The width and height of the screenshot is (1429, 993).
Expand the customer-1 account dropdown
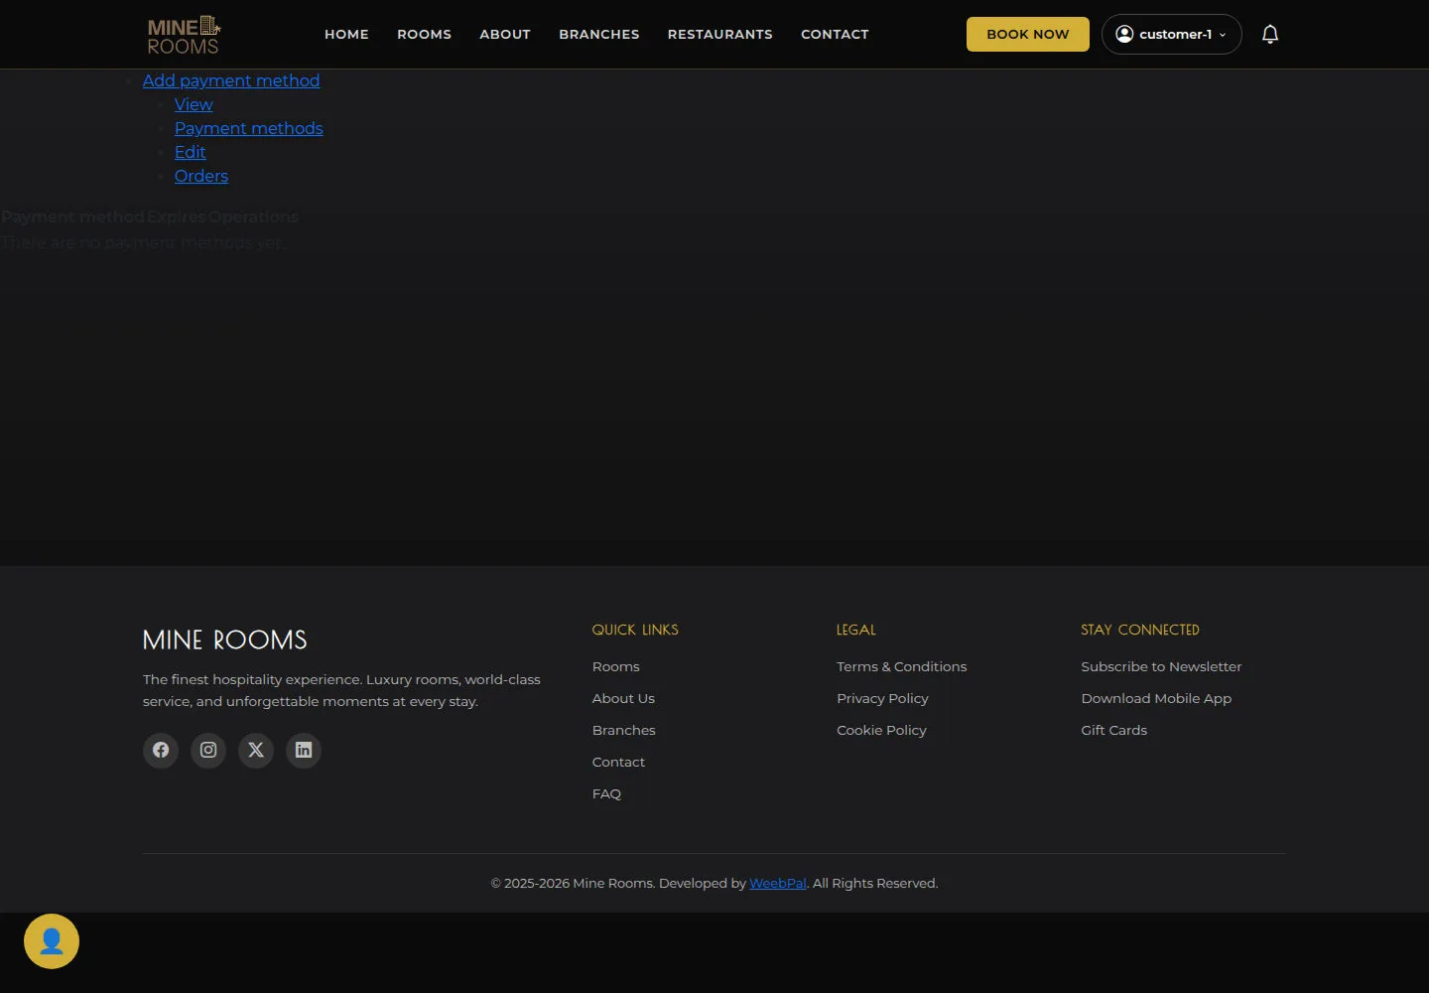point(1171,34)
